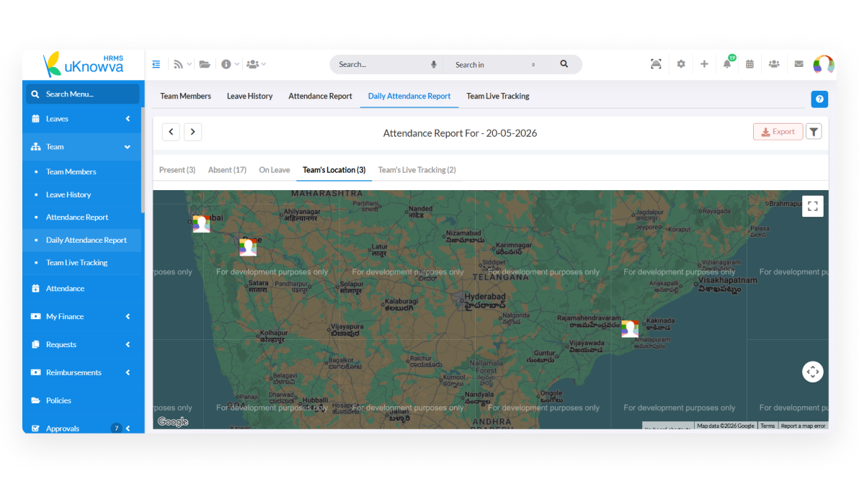Image resolution: width=859 pixels, height=484 pixels.
Task: Open the filter funnel button
Action: [x=814, y=131]
